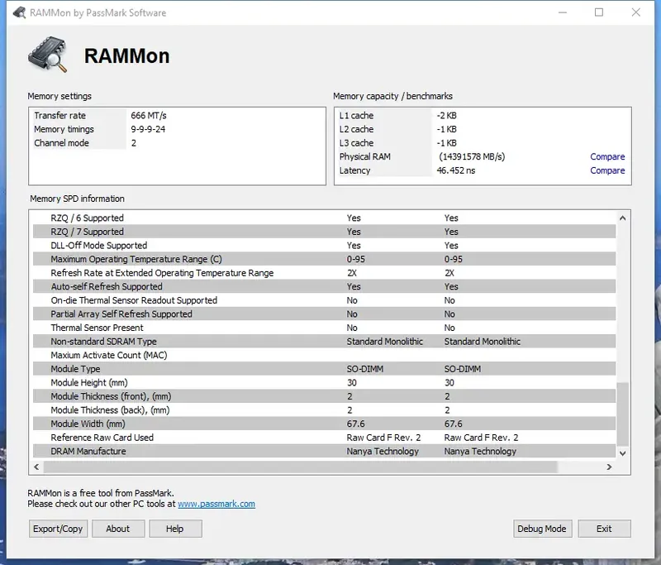This screenshot has width=661, height=565.
Task: Click the horizontal scrollbar track of SPD list
Action: [x=300, y=467]
